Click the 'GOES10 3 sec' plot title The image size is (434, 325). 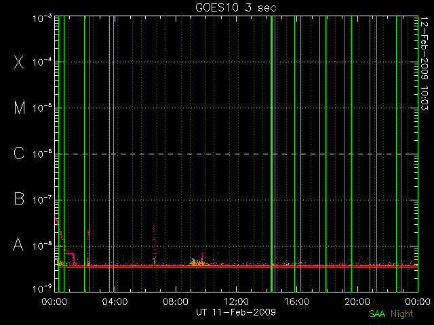point(236,7)
